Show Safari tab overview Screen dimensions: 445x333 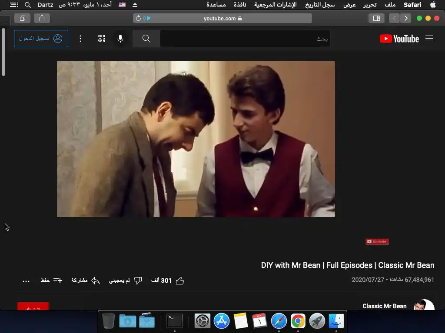point(23,18)
